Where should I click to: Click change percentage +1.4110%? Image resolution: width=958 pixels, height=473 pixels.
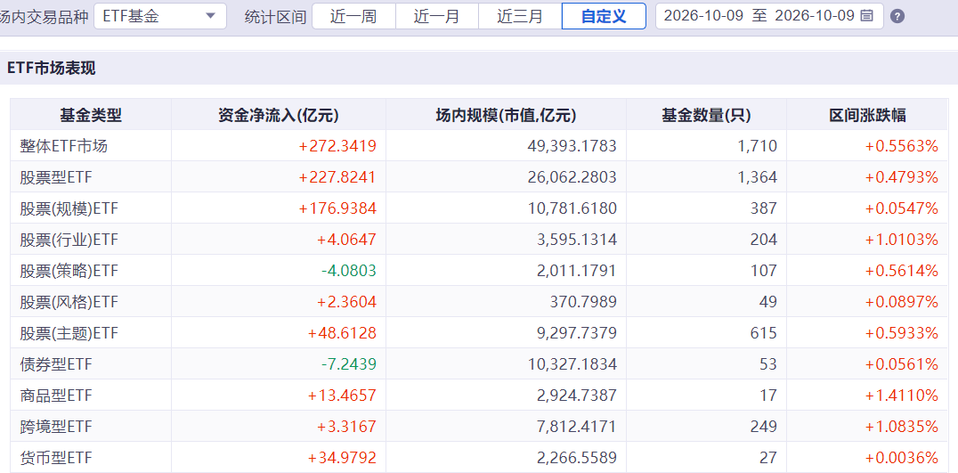point(902,396)
